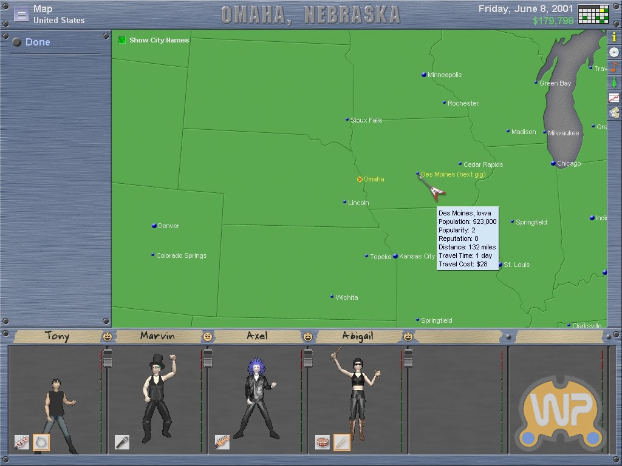622x466 pixels.
Task: Click Des Moines (next gig) city label
Action: point(453,175)
